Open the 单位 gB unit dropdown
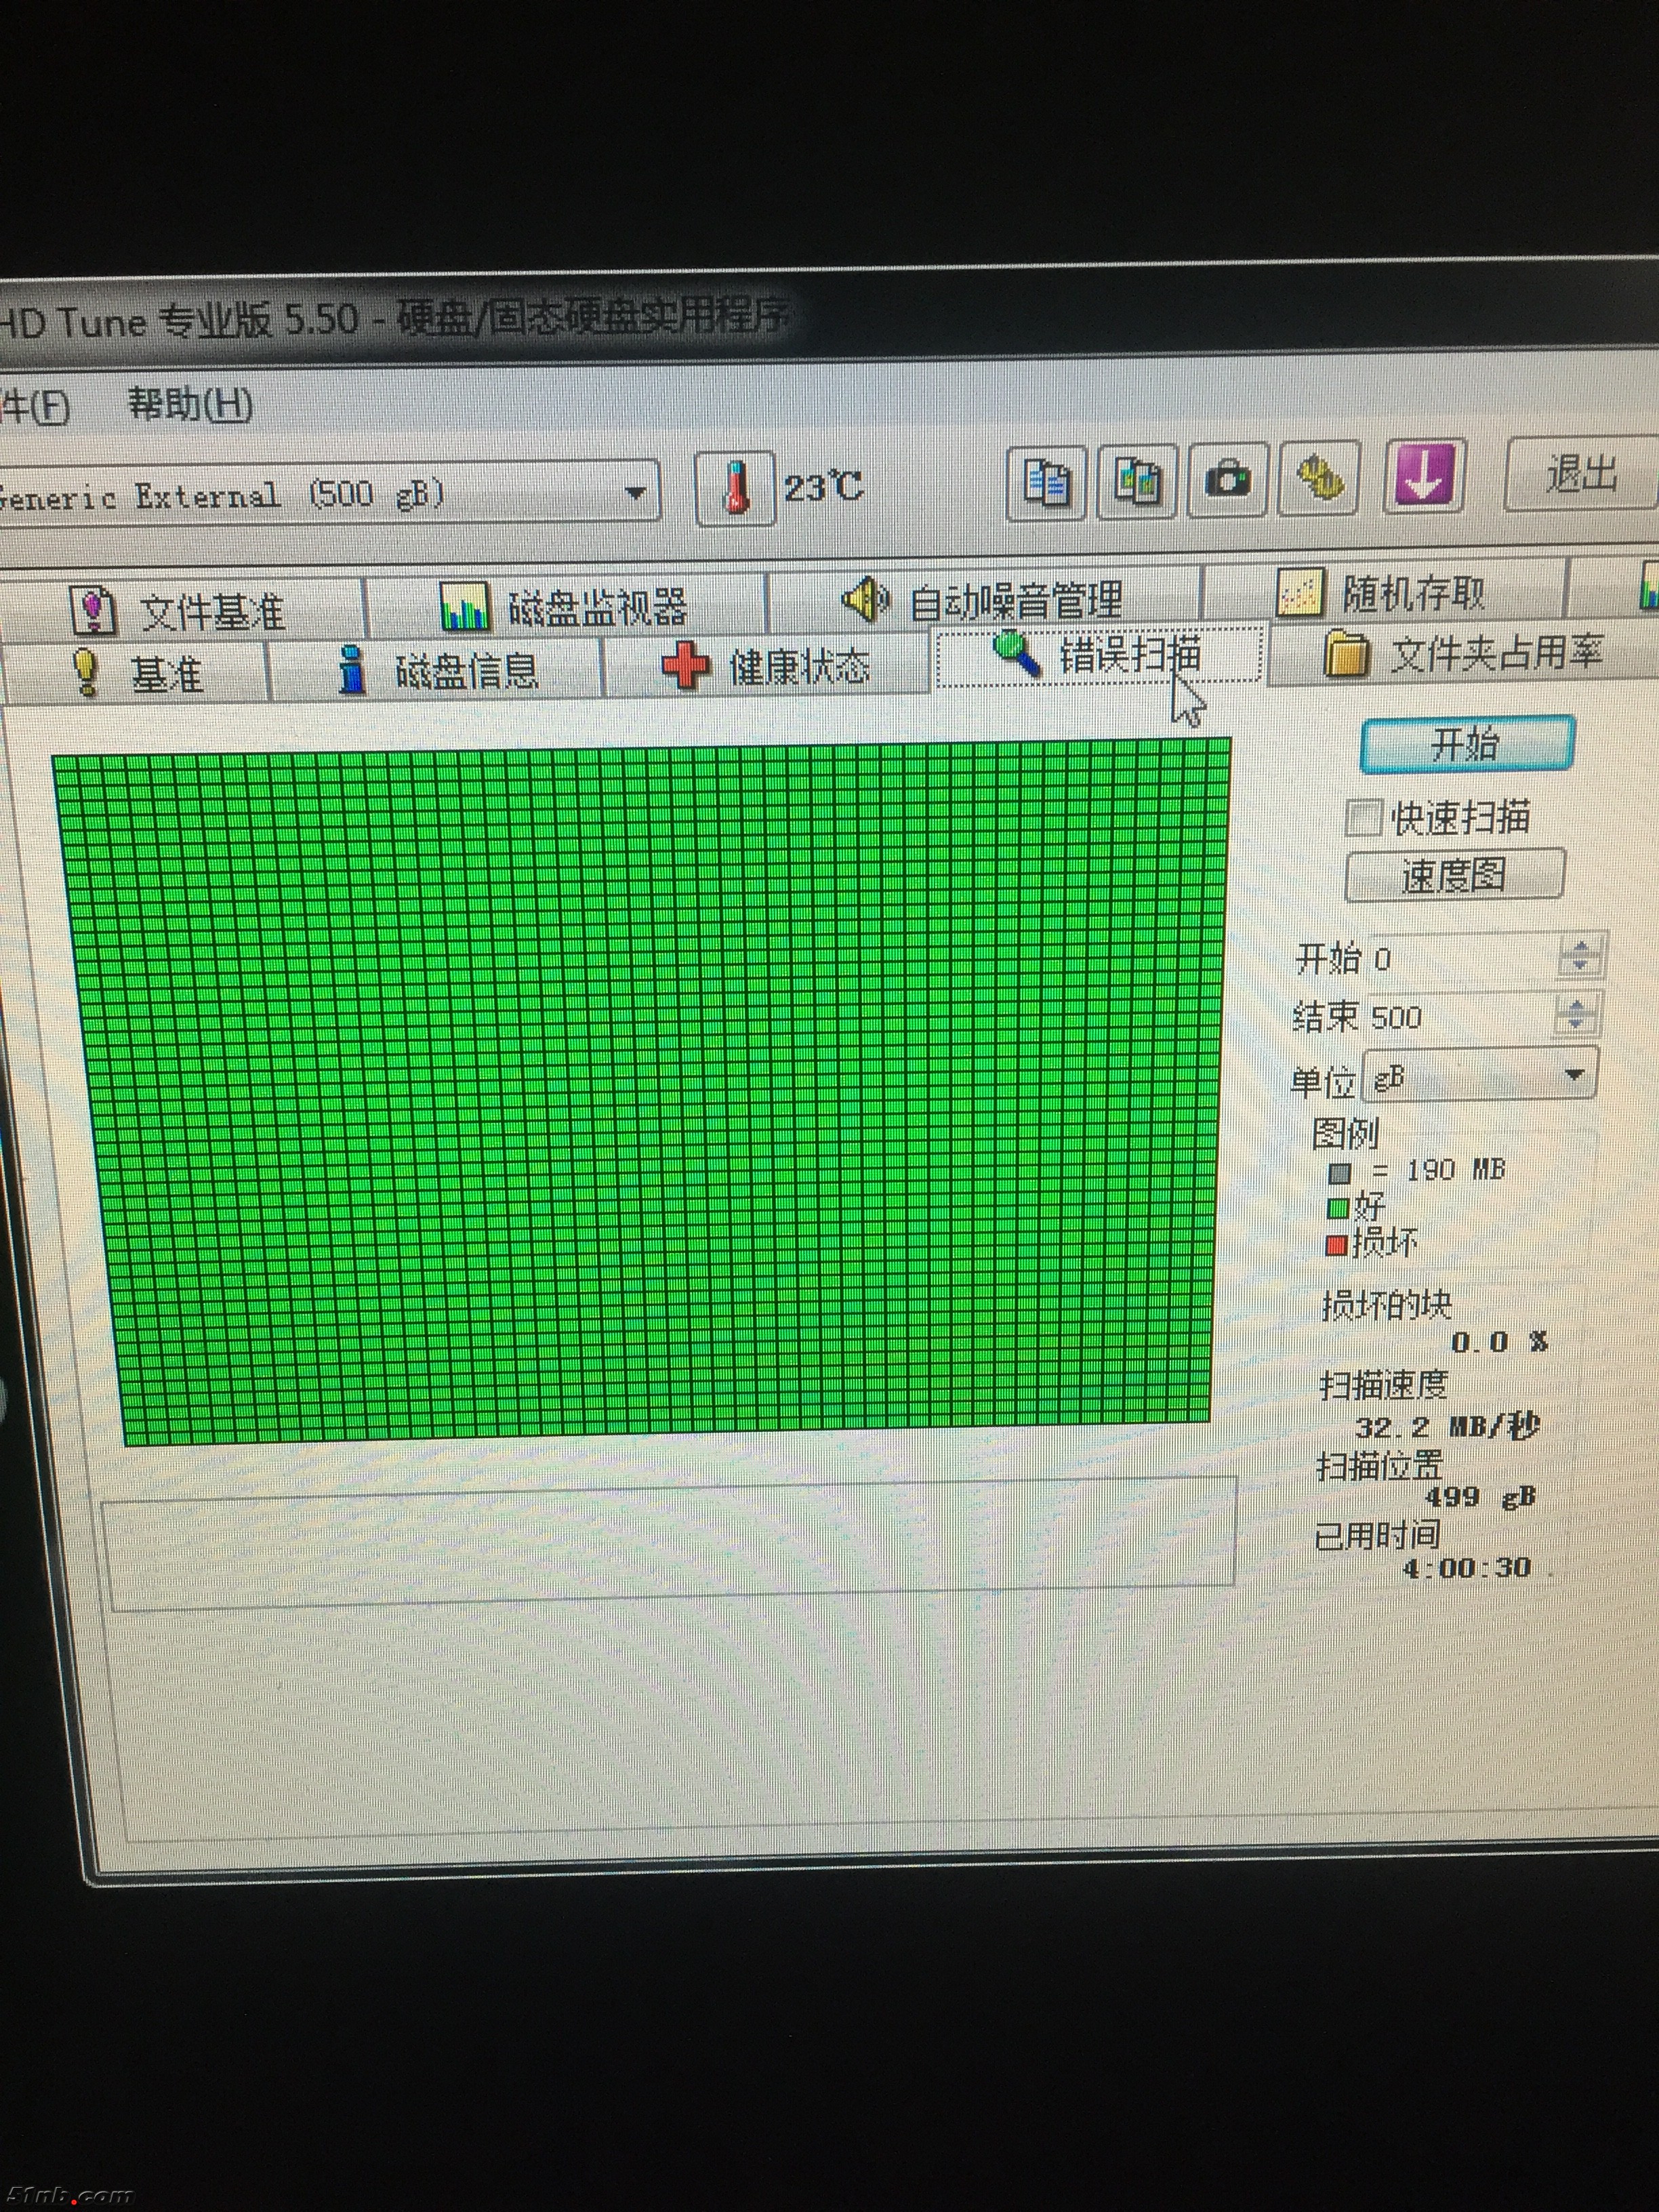Image resolution: width=1659 pixels, height=2212 pixels. click(1574, 1075)
